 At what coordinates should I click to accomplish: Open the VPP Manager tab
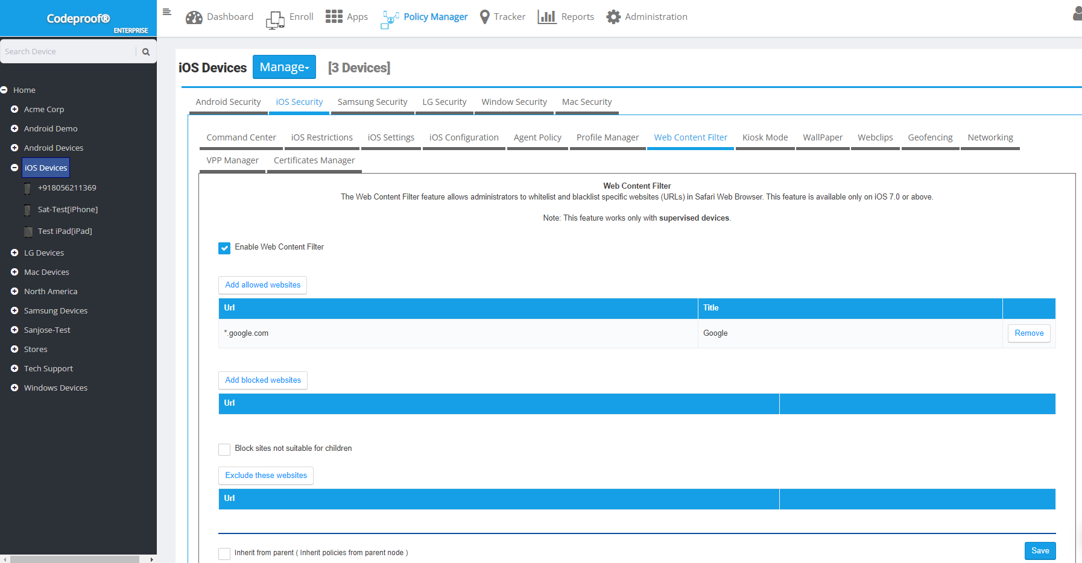(232, 160)
